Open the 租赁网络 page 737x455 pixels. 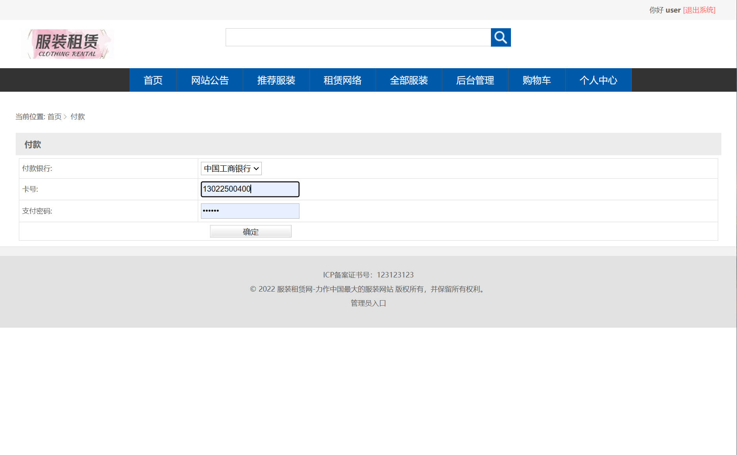(343, 80)
